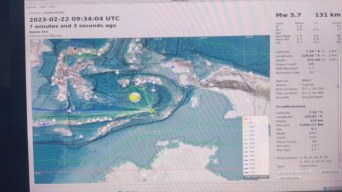
Task: Click the yellow focal mechanism beachball on map
Action: [x=135, y=97]
